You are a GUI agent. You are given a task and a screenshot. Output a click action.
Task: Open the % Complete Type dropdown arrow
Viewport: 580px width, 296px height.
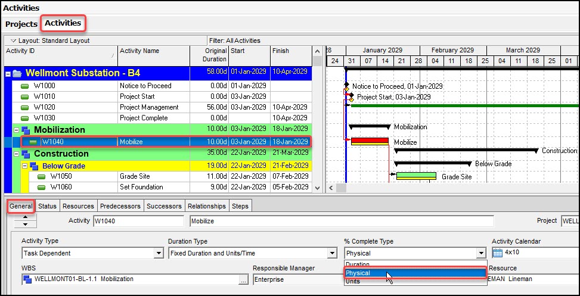480,253
